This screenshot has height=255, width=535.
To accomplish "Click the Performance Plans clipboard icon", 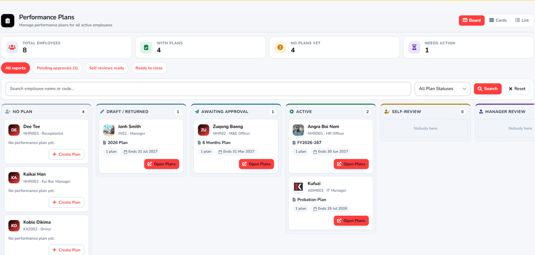I will coord(8,20).
